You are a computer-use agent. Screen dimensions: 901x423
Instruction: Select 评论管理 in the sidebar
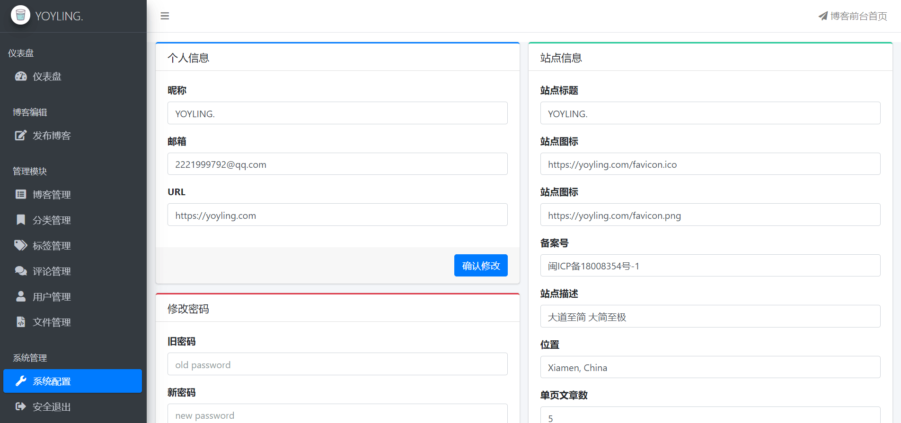[x=72, y=271]
